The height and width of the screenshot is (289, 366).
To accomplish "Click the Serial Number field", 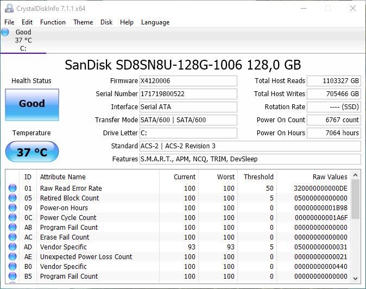I will (188, 94).
